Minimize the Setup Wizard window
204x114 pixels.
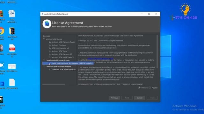(142, 14)
